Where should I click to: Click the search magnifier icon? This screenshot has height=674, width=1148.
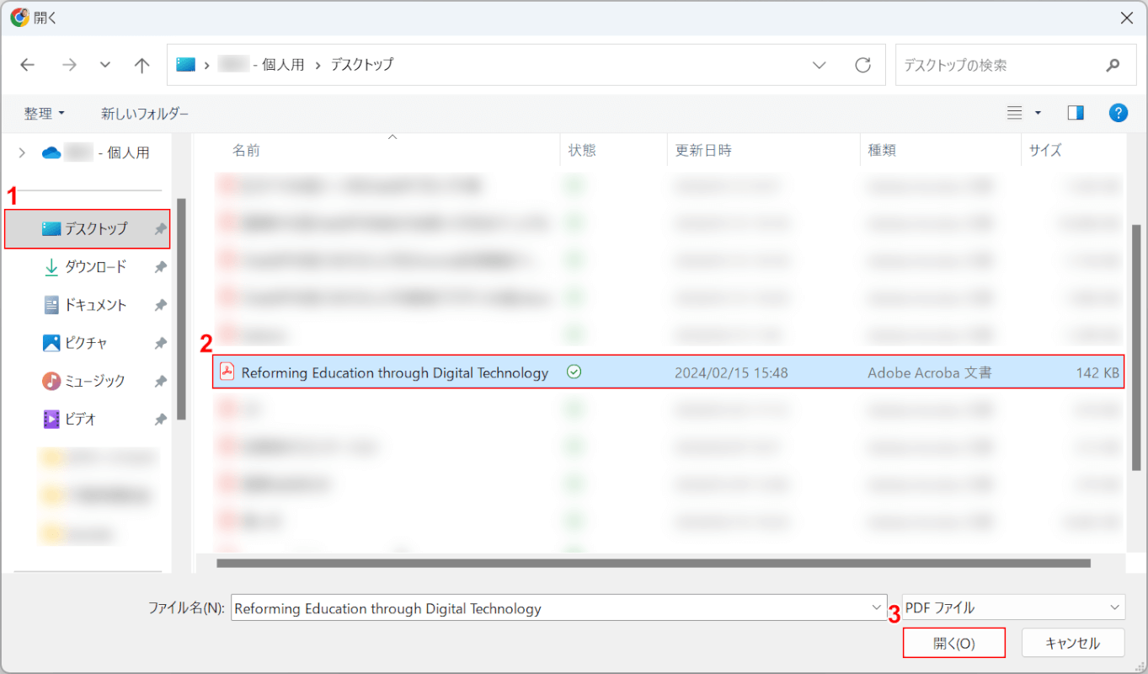1113,65
